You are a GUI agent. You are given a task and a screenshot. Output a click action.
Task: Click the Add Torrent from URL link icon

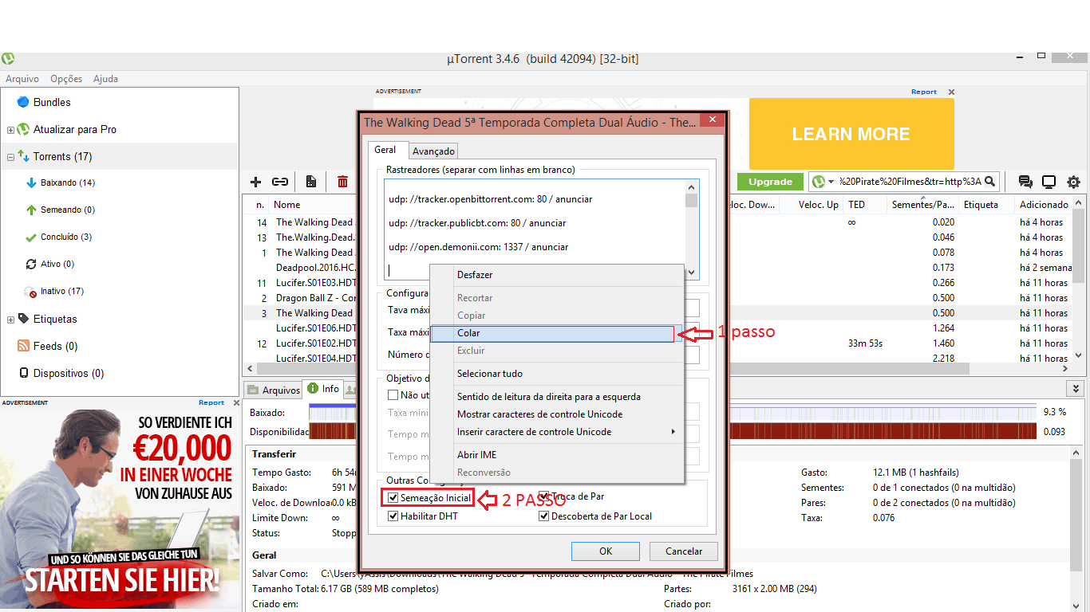click(280, 182)
